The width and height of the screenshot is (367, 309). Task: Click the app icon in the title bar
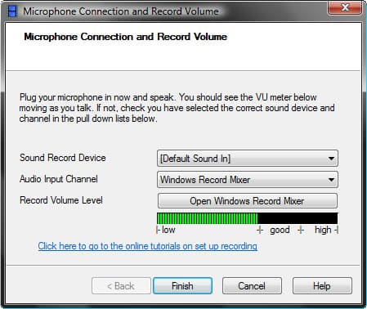pyautogui.click(x=12, y=11)
